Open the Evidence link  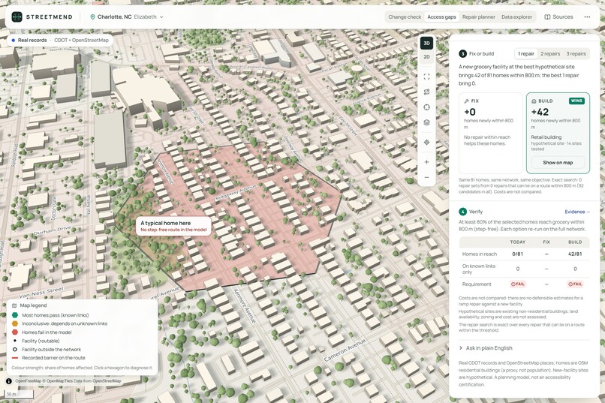(576, 212)
